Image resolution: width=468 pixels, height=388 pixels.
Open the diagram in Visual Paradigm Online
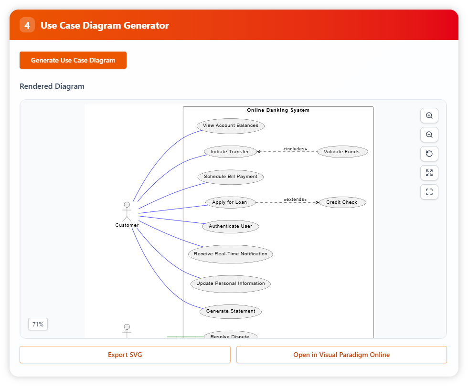(341, 355)
